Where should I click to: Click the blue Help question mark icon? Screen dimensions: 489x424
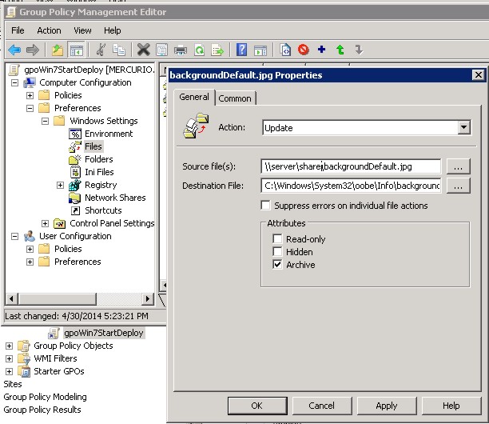[241, 50]
